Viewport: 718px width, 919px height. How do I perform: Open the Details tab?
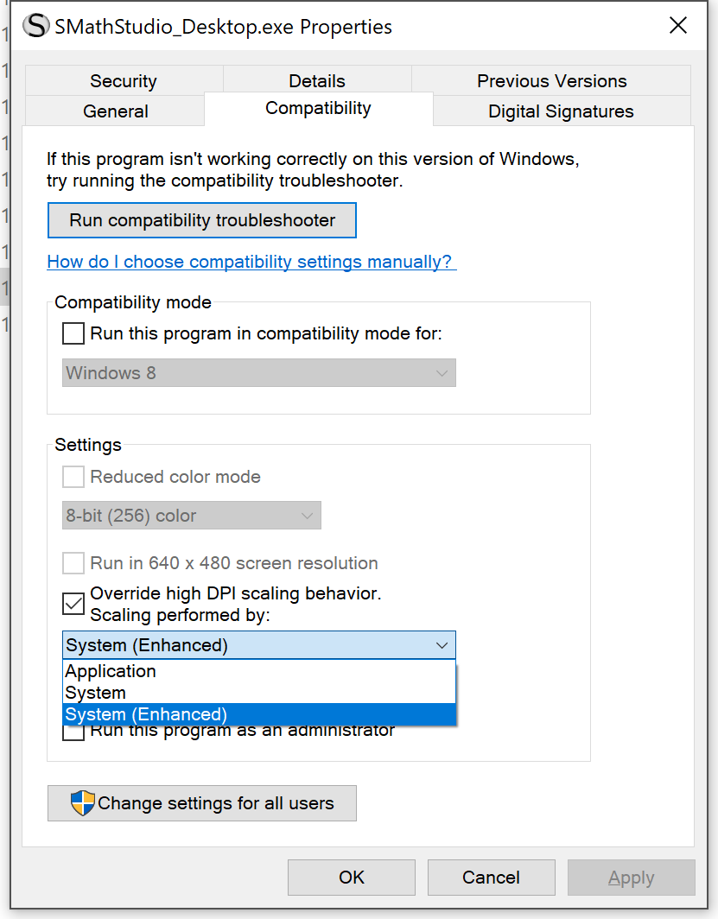coord(317,81)
